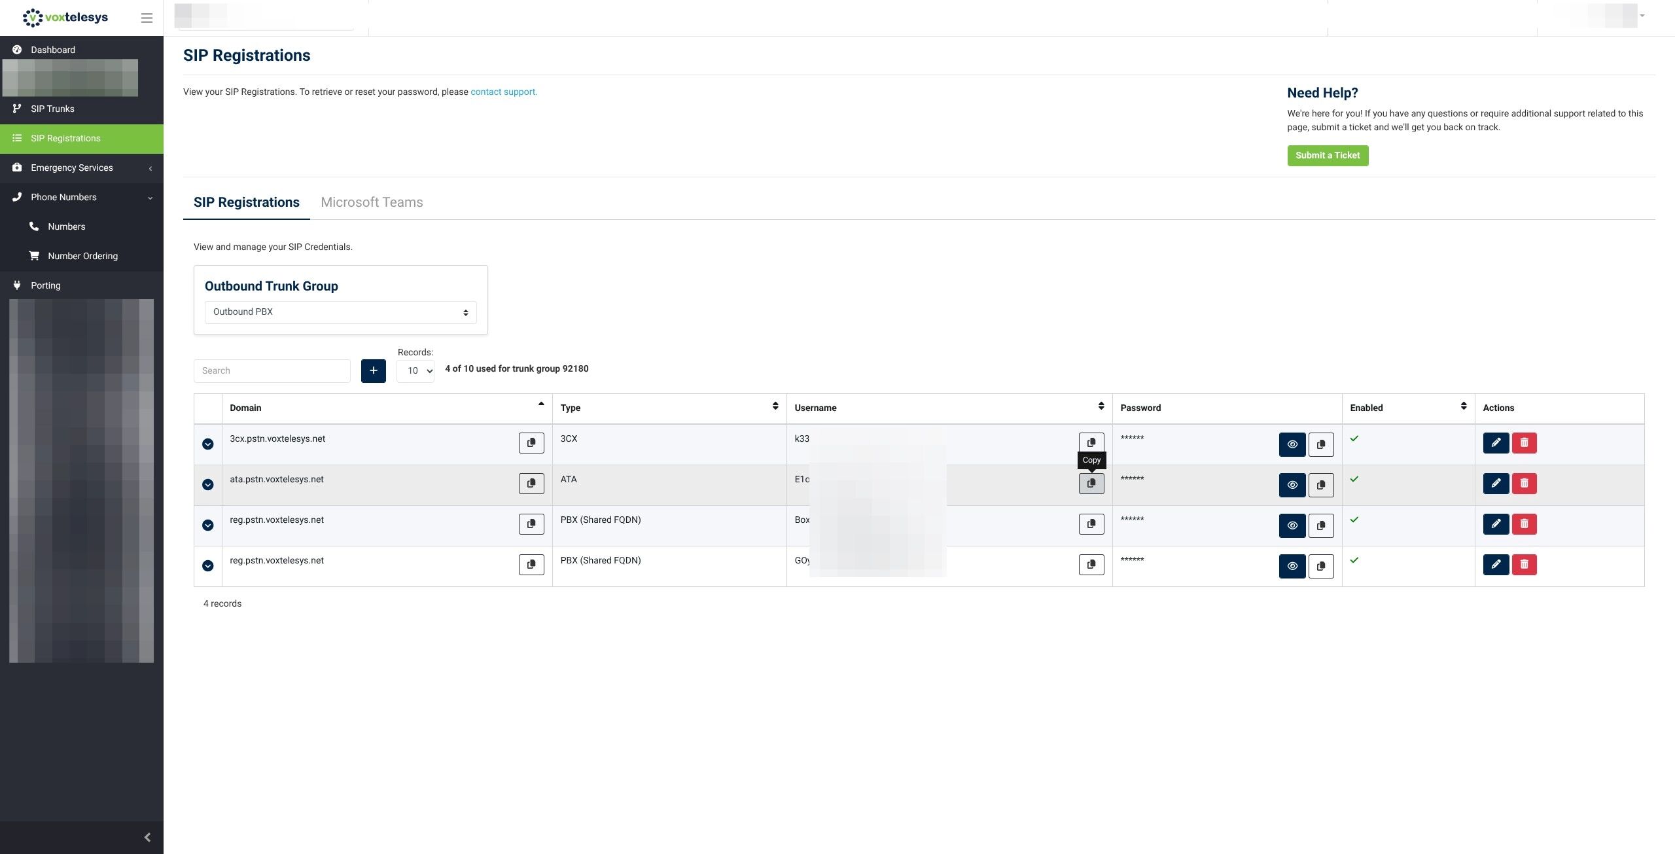Screen dimensions: 1675x854
Task: Show password in the Box username row
Action: coord(1292,525)
